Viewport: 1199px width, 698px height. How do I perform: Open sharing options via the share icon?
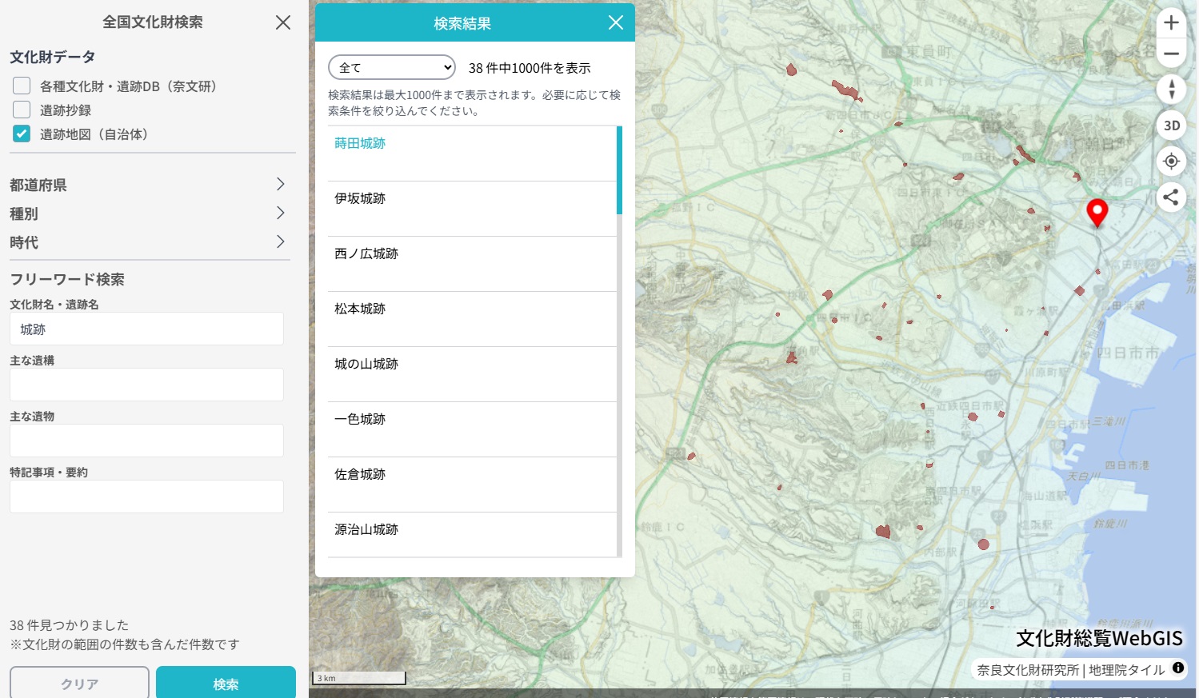1170,197
